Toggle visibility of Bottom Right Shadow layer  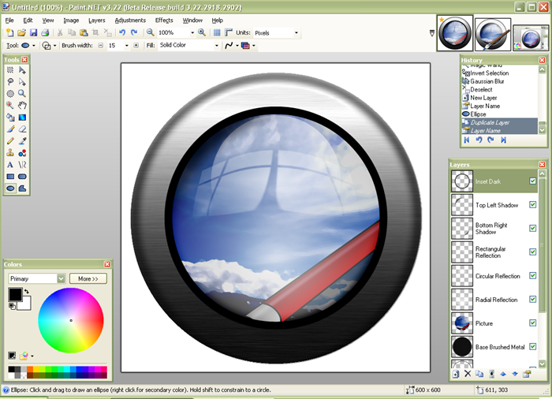(532, 228)
